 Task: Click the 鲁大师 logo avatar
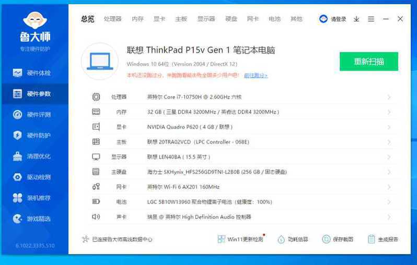point(35,20)
